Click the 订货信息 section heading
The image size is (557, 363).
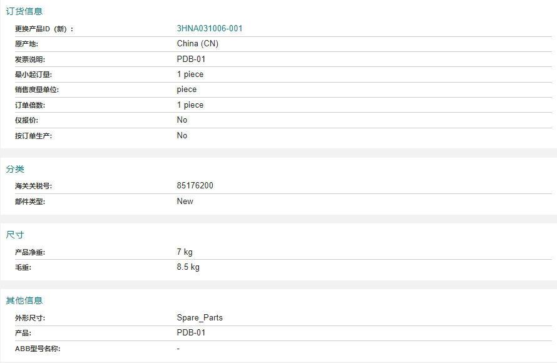point(24,11)
